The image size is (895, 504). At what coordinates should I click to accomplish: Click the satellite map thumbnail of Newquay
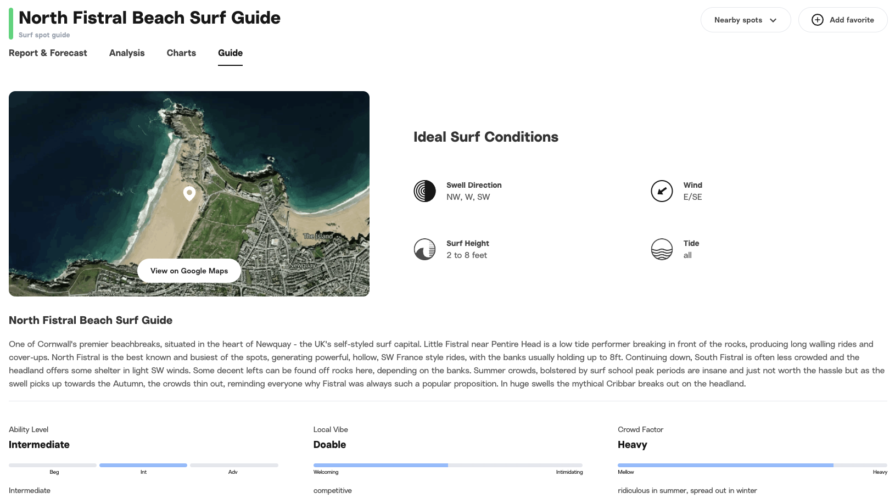tap(189, 165)
